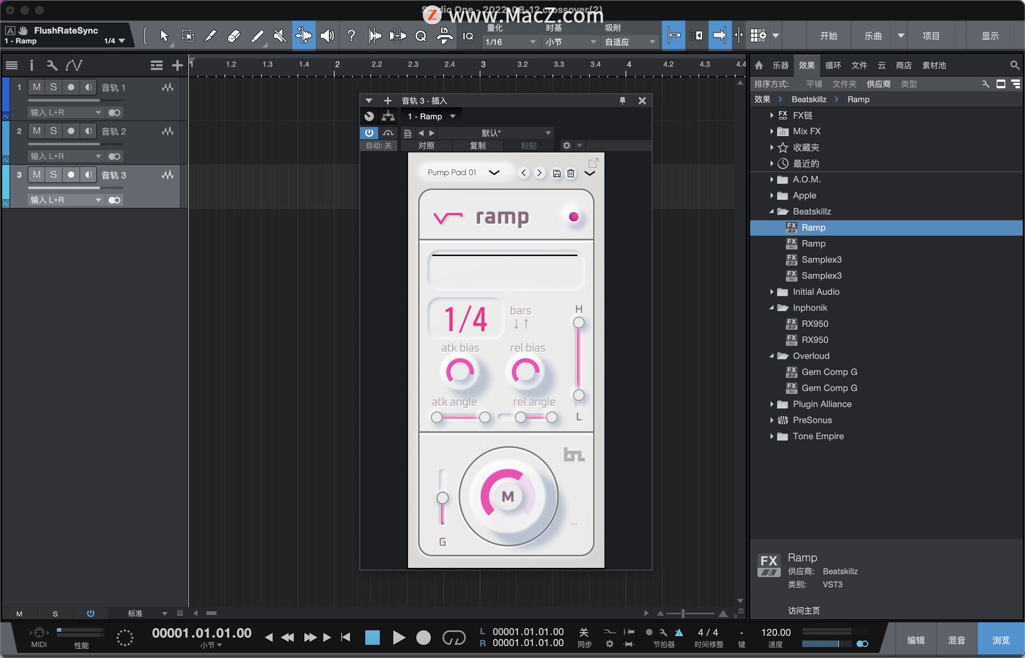Image resolution: width=1025 pixels, height=658 pixels.
Task: Adjust the G gain slider handle
Action: click(x=442, y=498)
